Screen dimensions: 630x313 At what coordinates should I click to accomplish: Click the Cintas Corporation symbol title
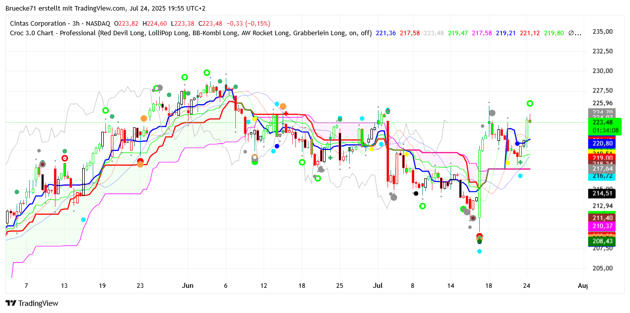tap(38, 24)
